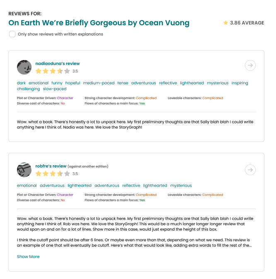Click the 'inspiring' mood tag

[240, 83]
